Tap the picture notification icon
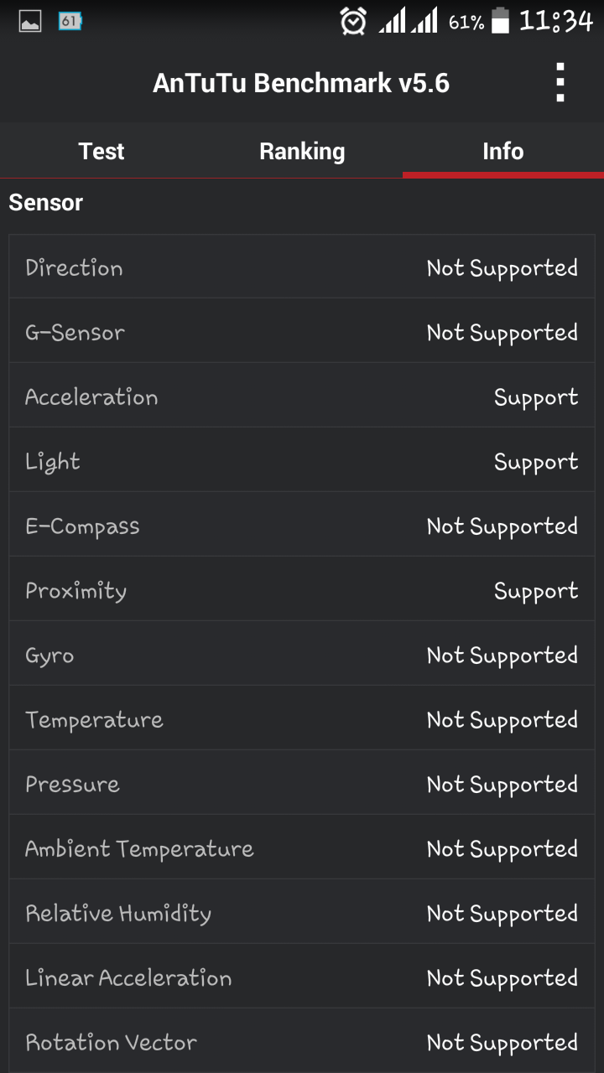 [30, 21]
